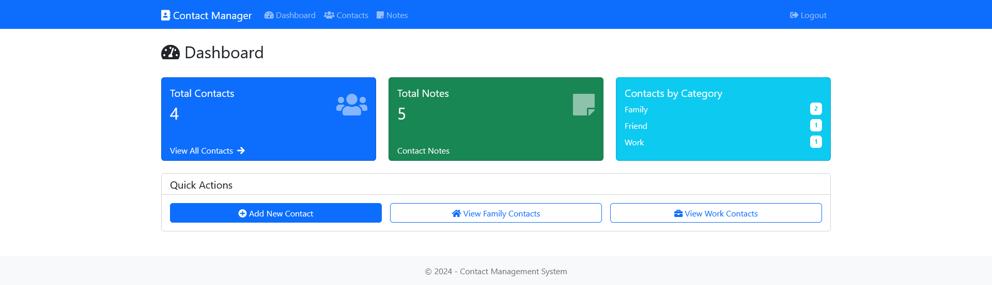This screenshot has width=992, height=285.
Task: Click the house icon in View Family Contacts
Action: [x=456, y=213]
